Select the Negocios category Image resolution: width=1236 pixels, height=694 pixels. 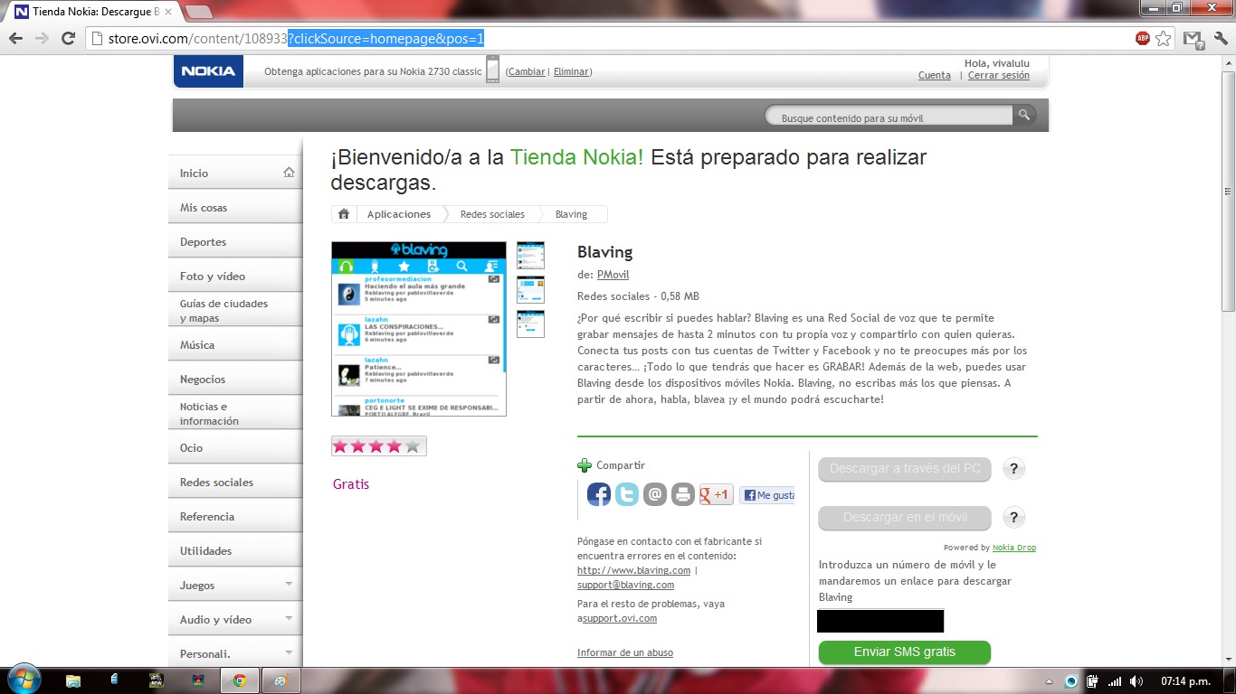[235, 379]
